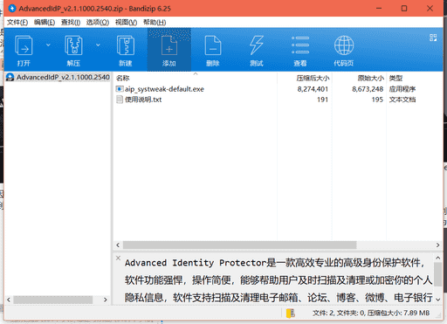
Task: Click folder tree scrollbar right arrow
Action: pos(106,300)
